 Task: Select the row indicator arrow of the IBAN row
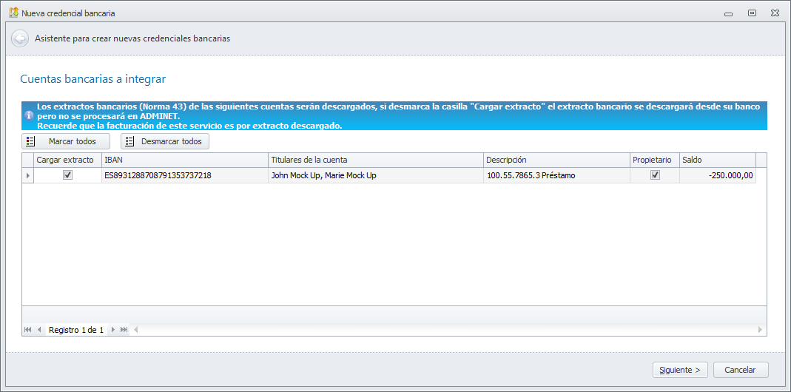coord(27,175)
